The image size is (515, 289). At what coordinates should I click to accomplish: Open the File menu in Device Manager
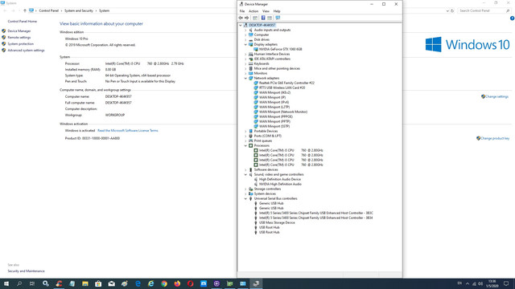click(x=242, y=11)
